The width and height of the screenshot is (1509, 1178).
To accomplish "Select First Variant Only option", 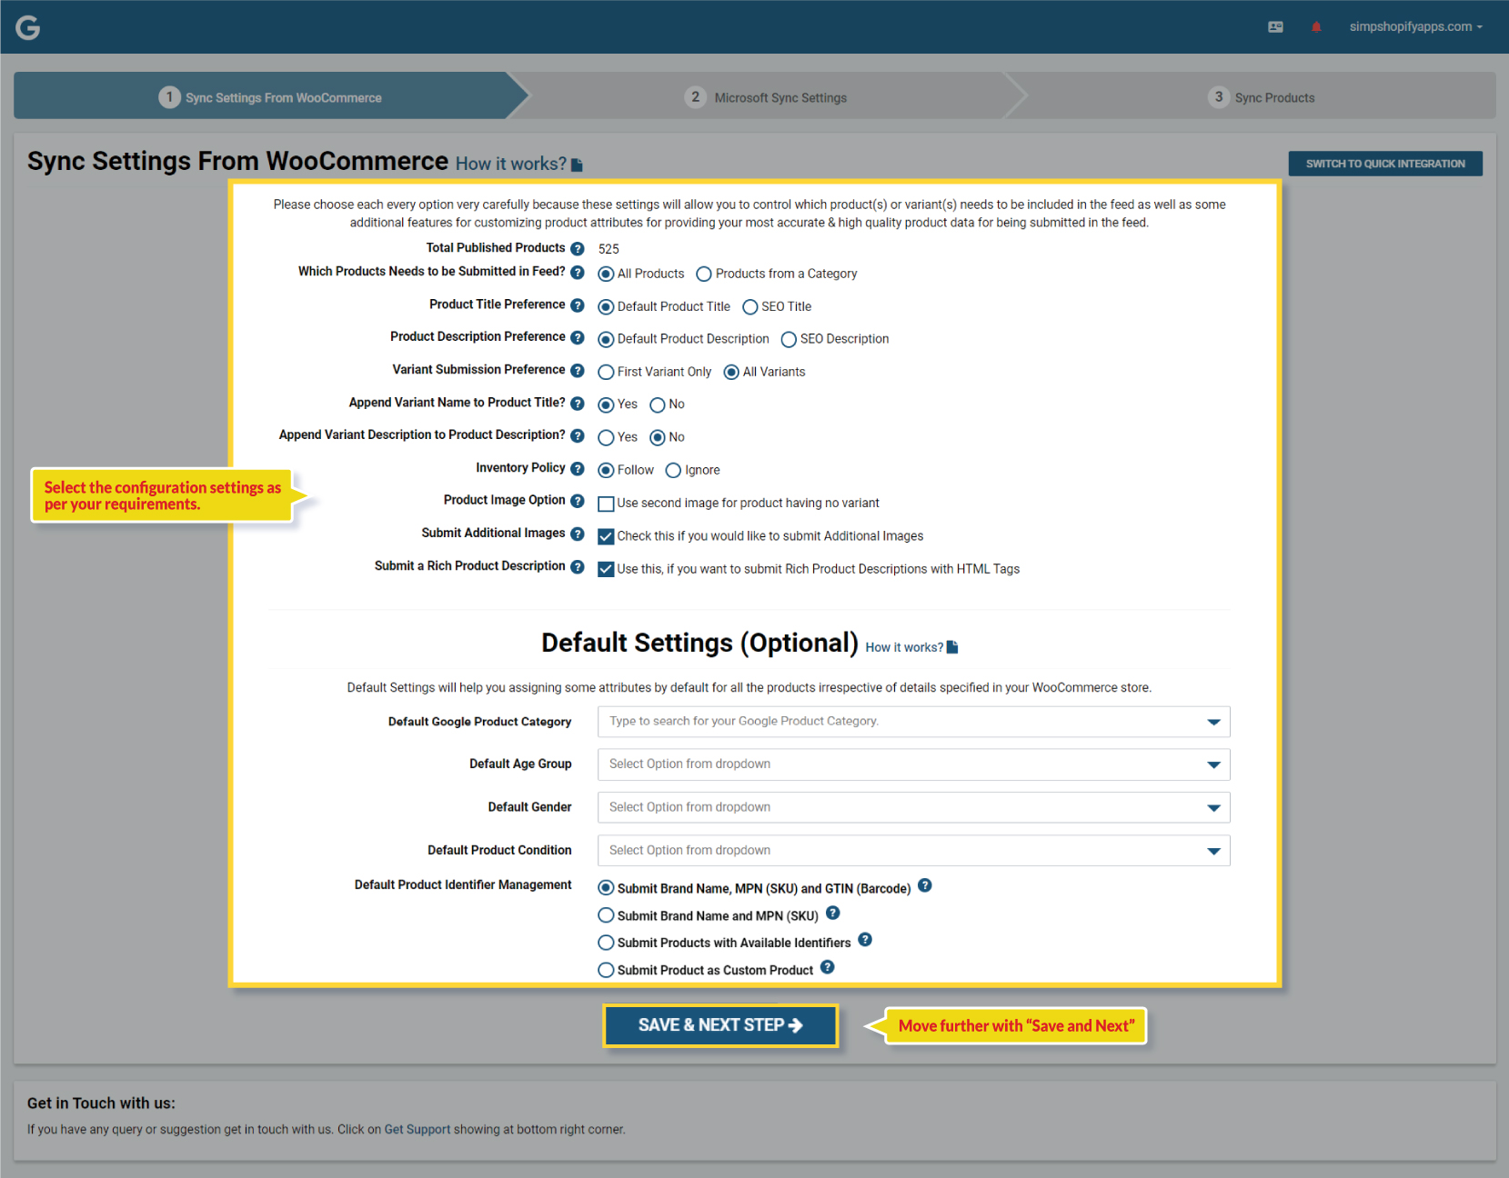I will [x=606, y=372].
